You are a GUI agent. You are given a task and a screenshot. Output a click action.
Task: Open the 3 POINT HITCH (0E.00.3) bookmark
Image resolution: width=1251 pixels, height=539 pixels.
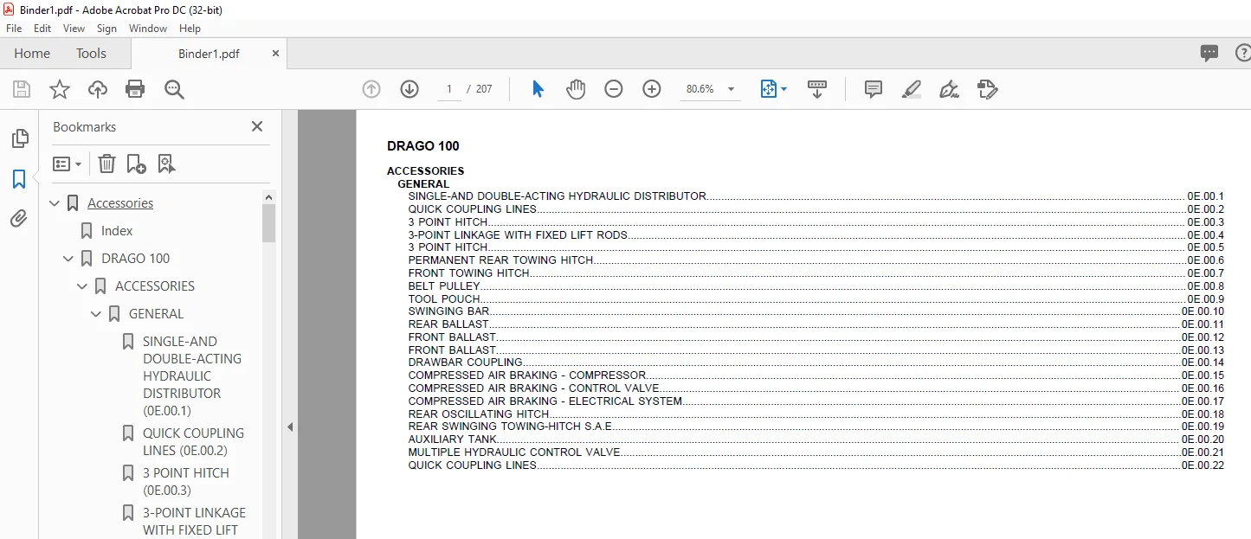tap(186, 482)
